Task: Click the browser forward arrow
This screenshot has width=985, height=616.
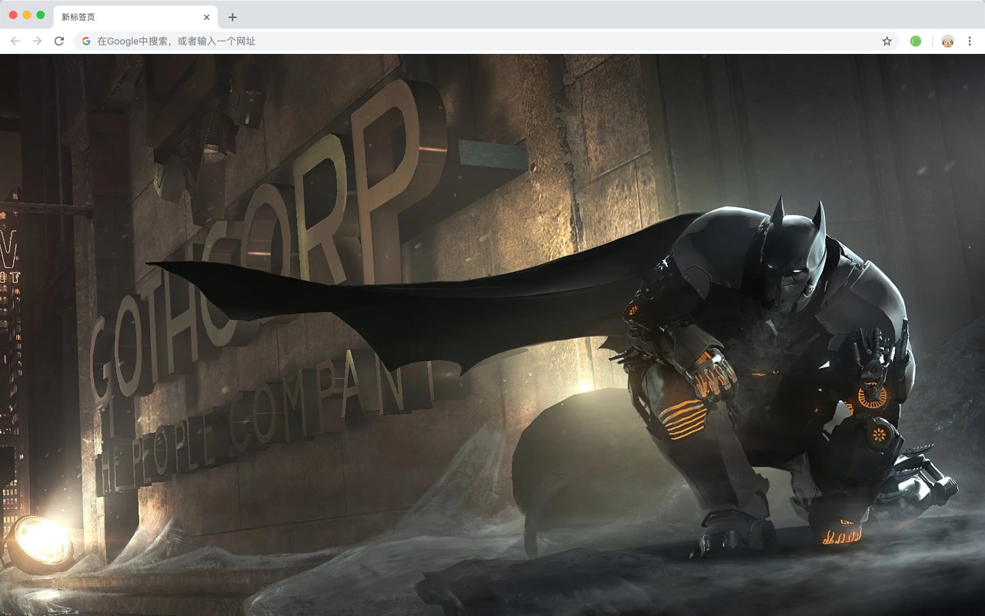Action: pyautogui.click(x=37, y=41)
